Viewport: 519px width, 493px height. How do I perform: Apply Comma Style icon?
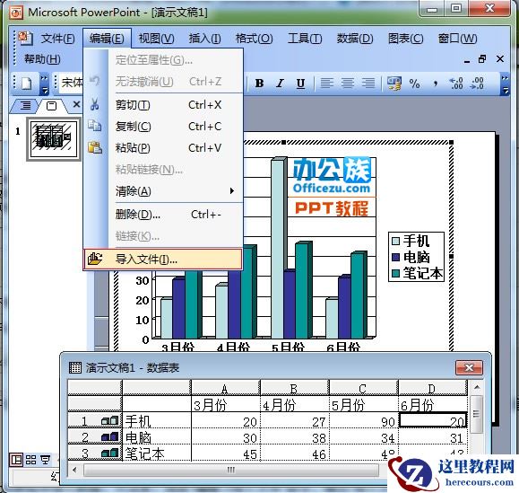436,83
